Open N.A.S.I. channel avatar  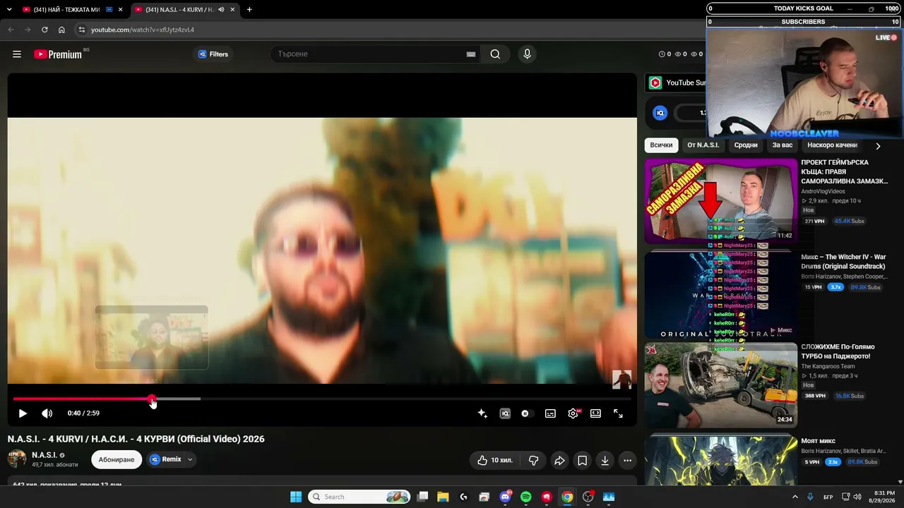pos(17,459)
